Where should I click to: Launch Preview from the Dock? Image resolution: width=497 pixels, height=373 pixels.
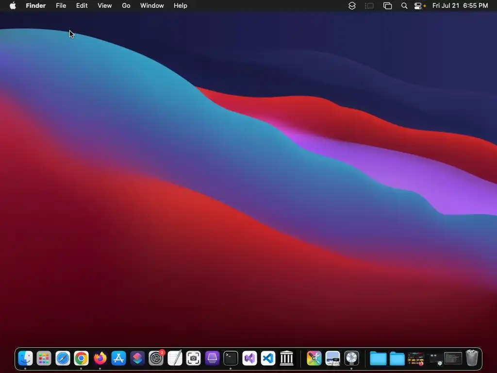(333, 358)
